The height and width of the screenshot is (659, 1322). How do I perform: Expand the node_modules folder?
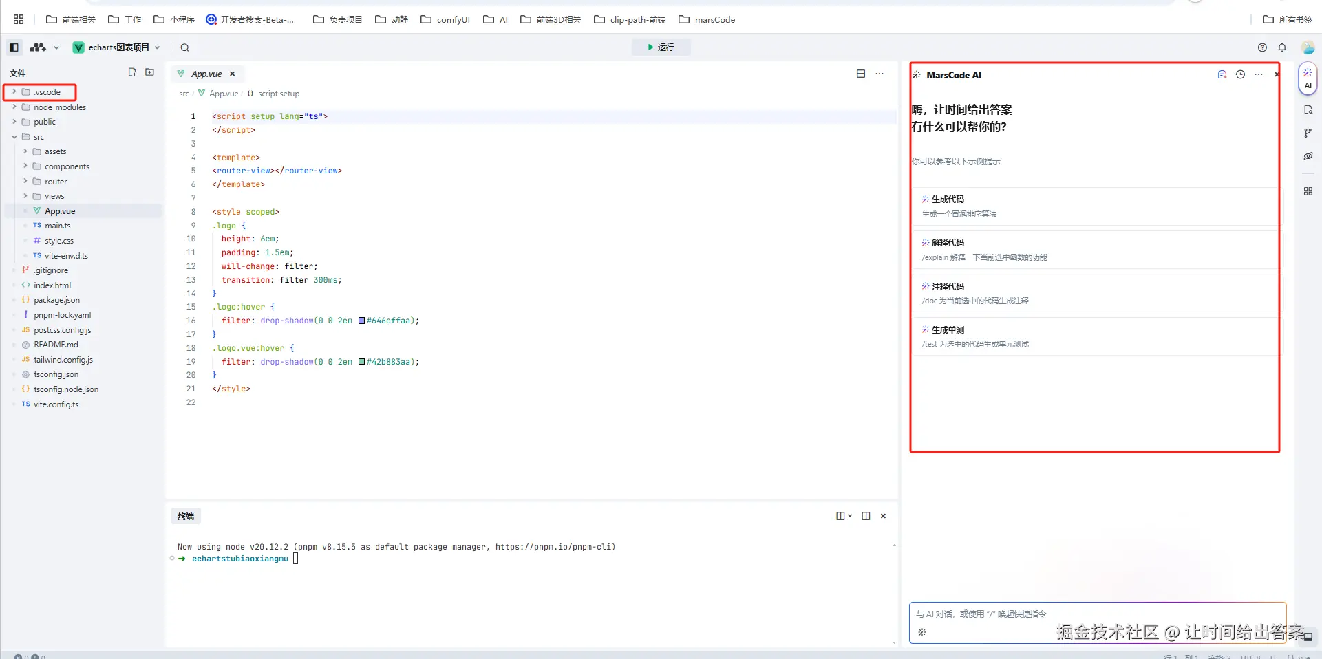point(14,107)
